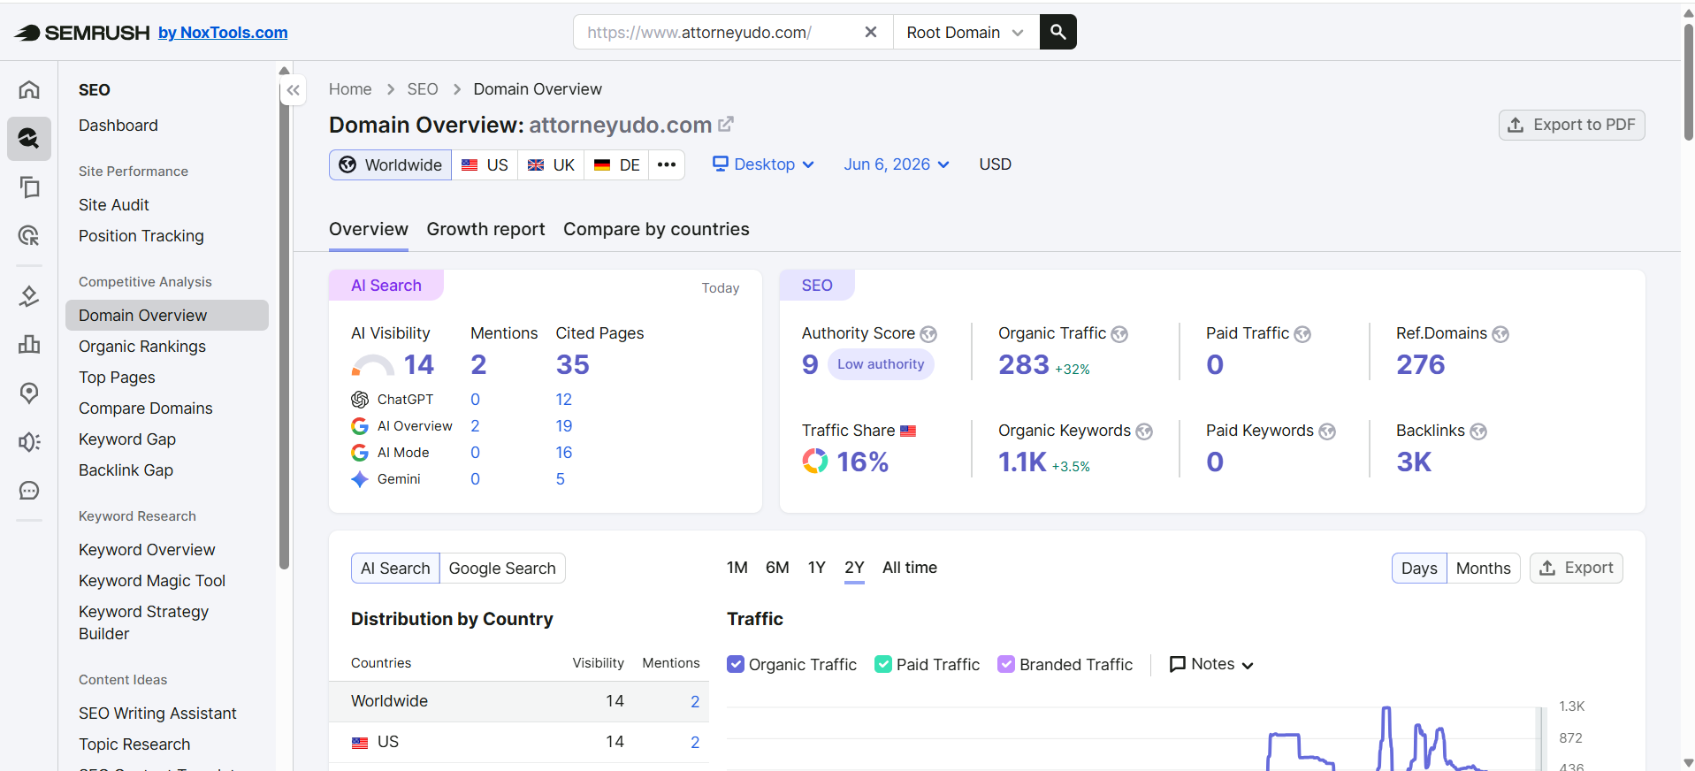Screen dimensions: 1695x771
Task: Open the Jun 6, 2026 date dropdown
Action: click(x=897, y=164)
